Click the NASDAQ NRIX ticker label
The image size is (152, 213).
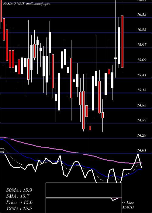click(14, 4)
